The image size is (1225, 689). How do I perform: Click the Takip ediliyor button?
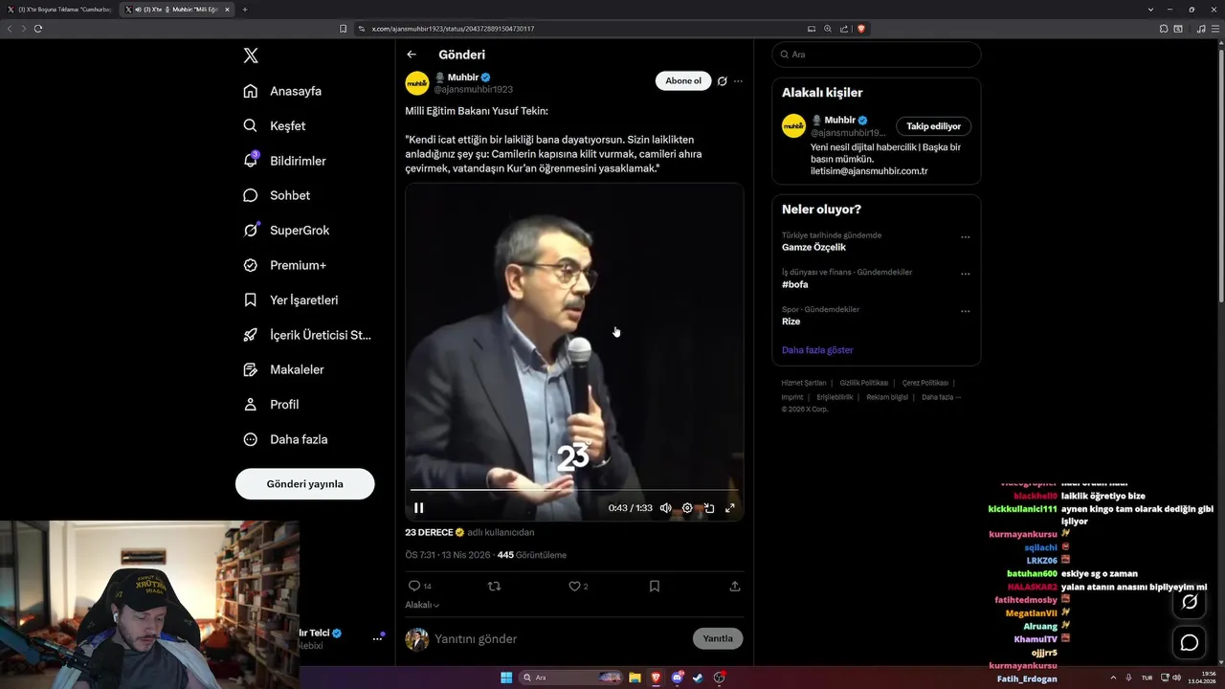tap(934, 126)
